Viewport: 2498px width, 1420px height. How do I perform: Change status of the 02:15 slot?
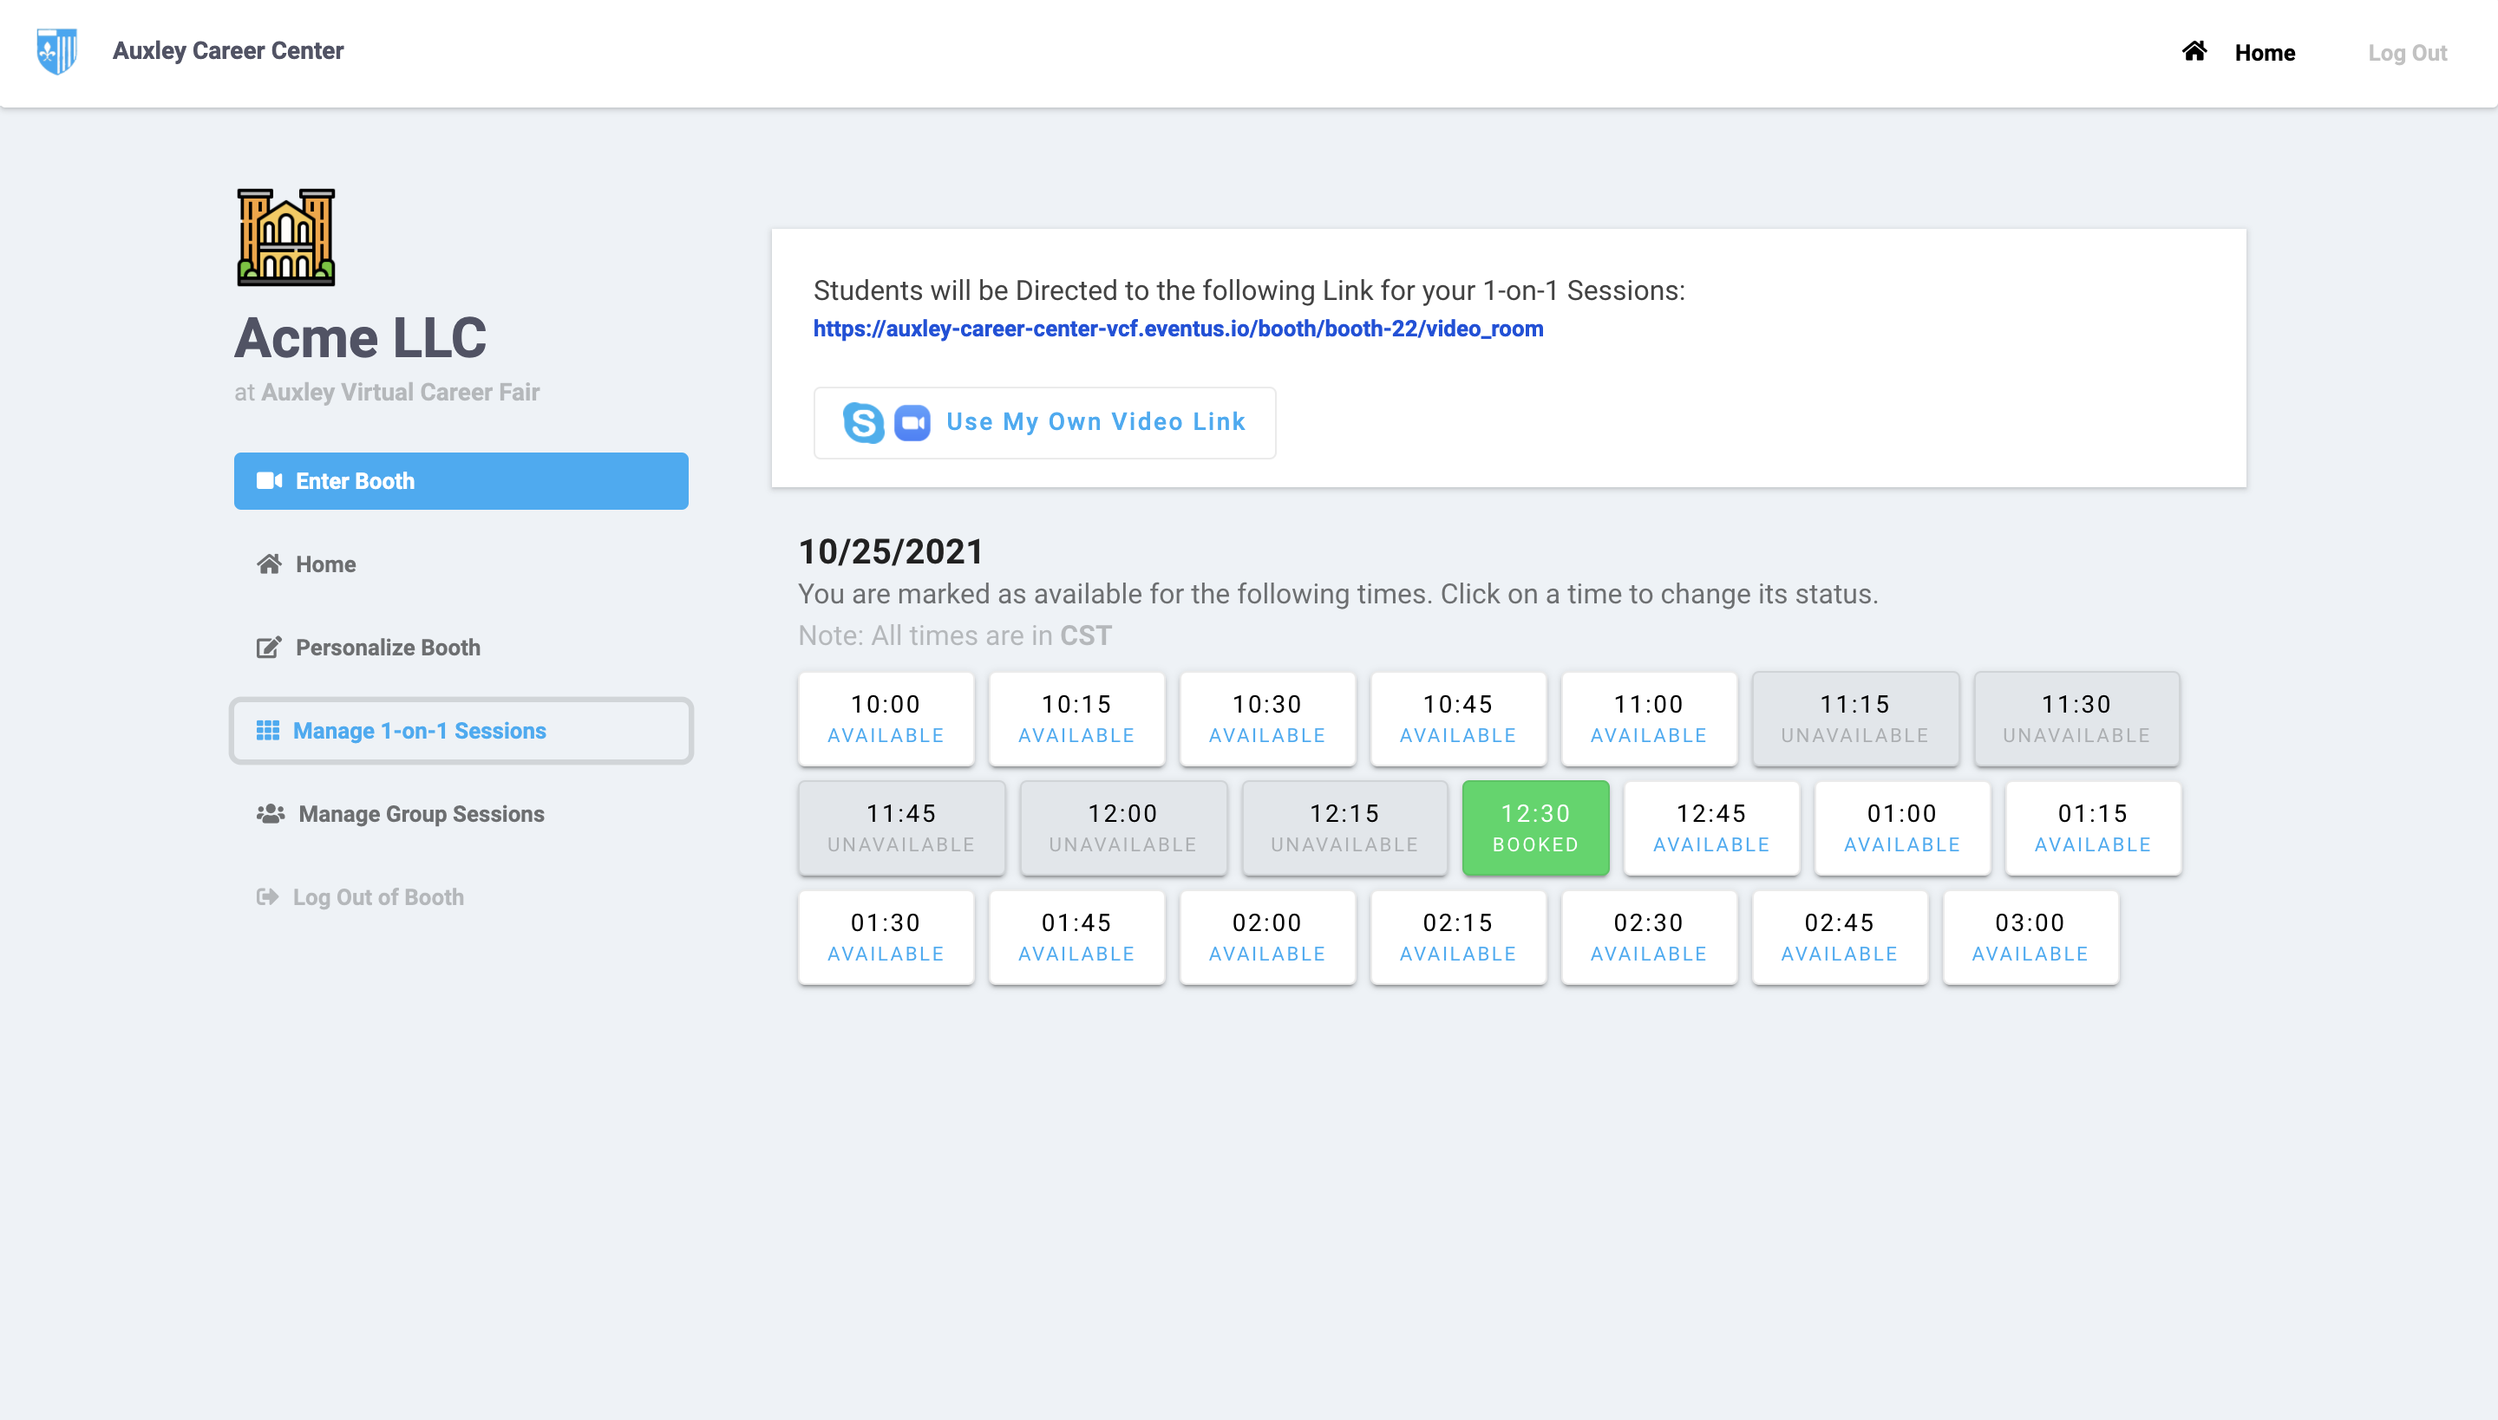pyautogui.click(x=1458, y=937)
